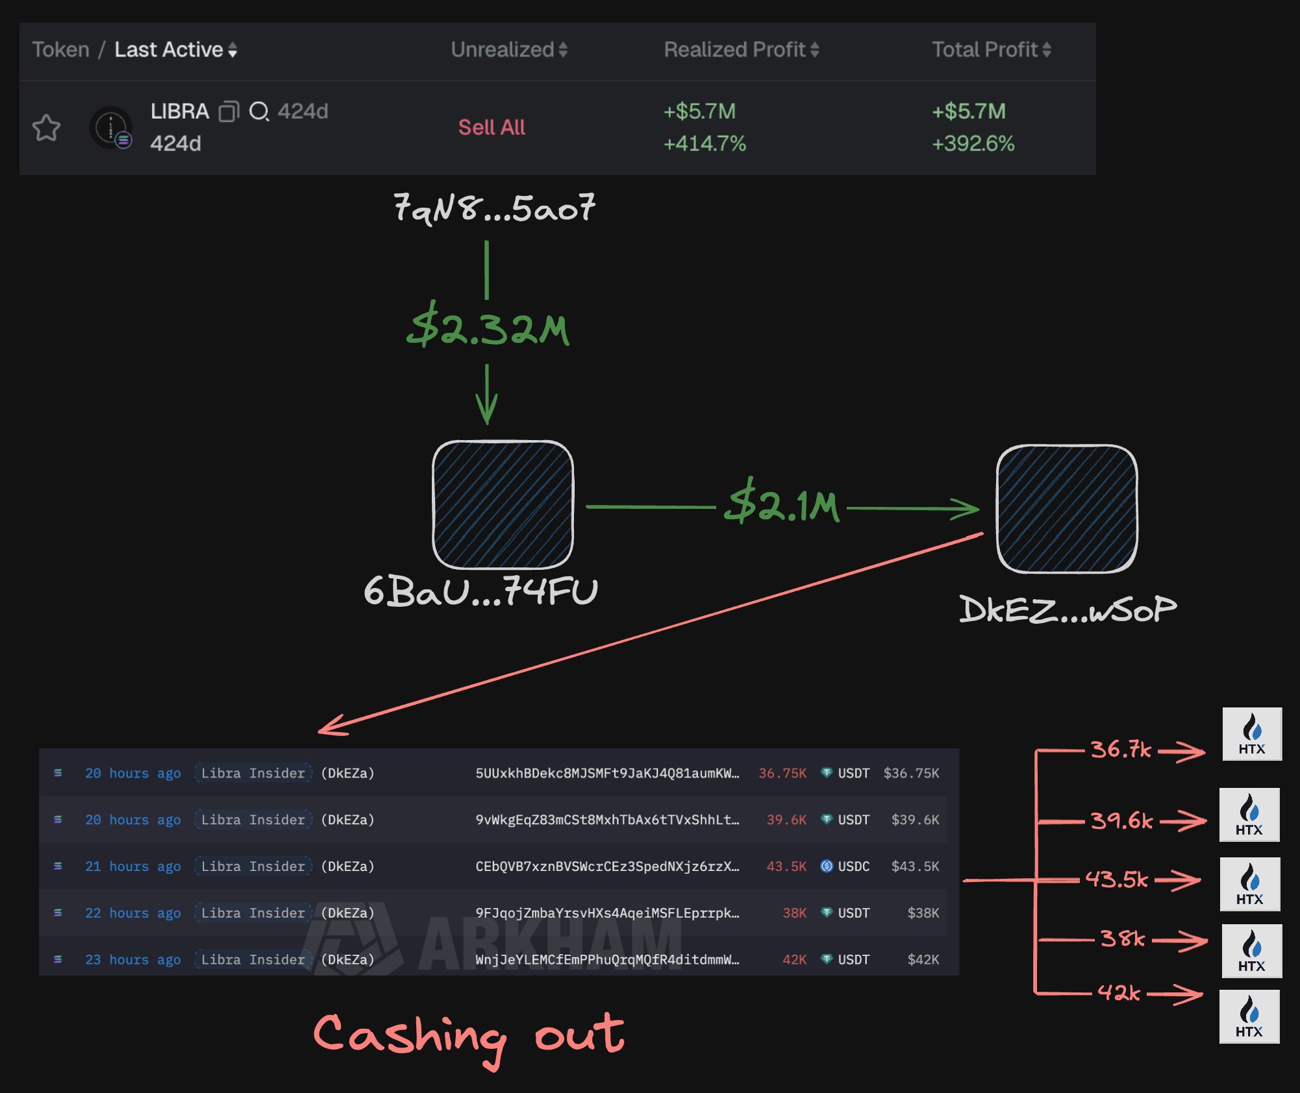This screenshot has height=1093, width=1300.
Task: Click the search icon beside LIBRA
Action: point(259,112)
